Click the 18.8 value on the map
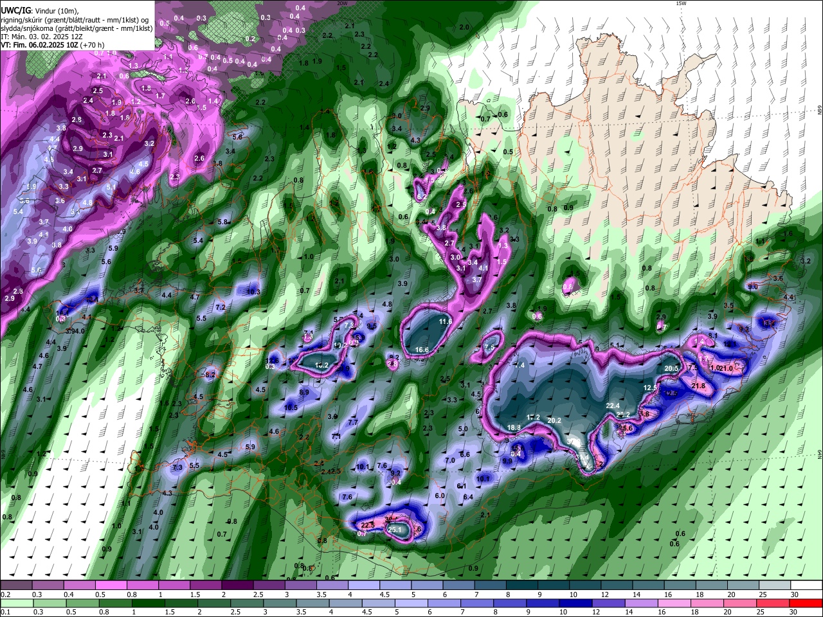 (x=514, y=427)
